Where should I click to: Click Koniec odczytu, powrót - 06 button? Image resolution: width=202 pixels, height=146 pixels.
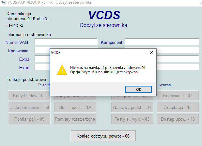[x=103, y=136]
